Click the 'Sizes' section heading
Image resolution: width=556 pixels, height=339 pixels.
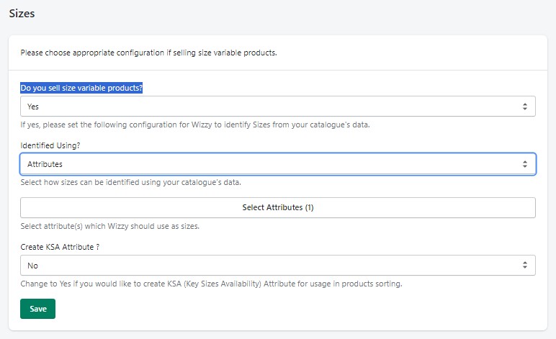pos(22,14)
